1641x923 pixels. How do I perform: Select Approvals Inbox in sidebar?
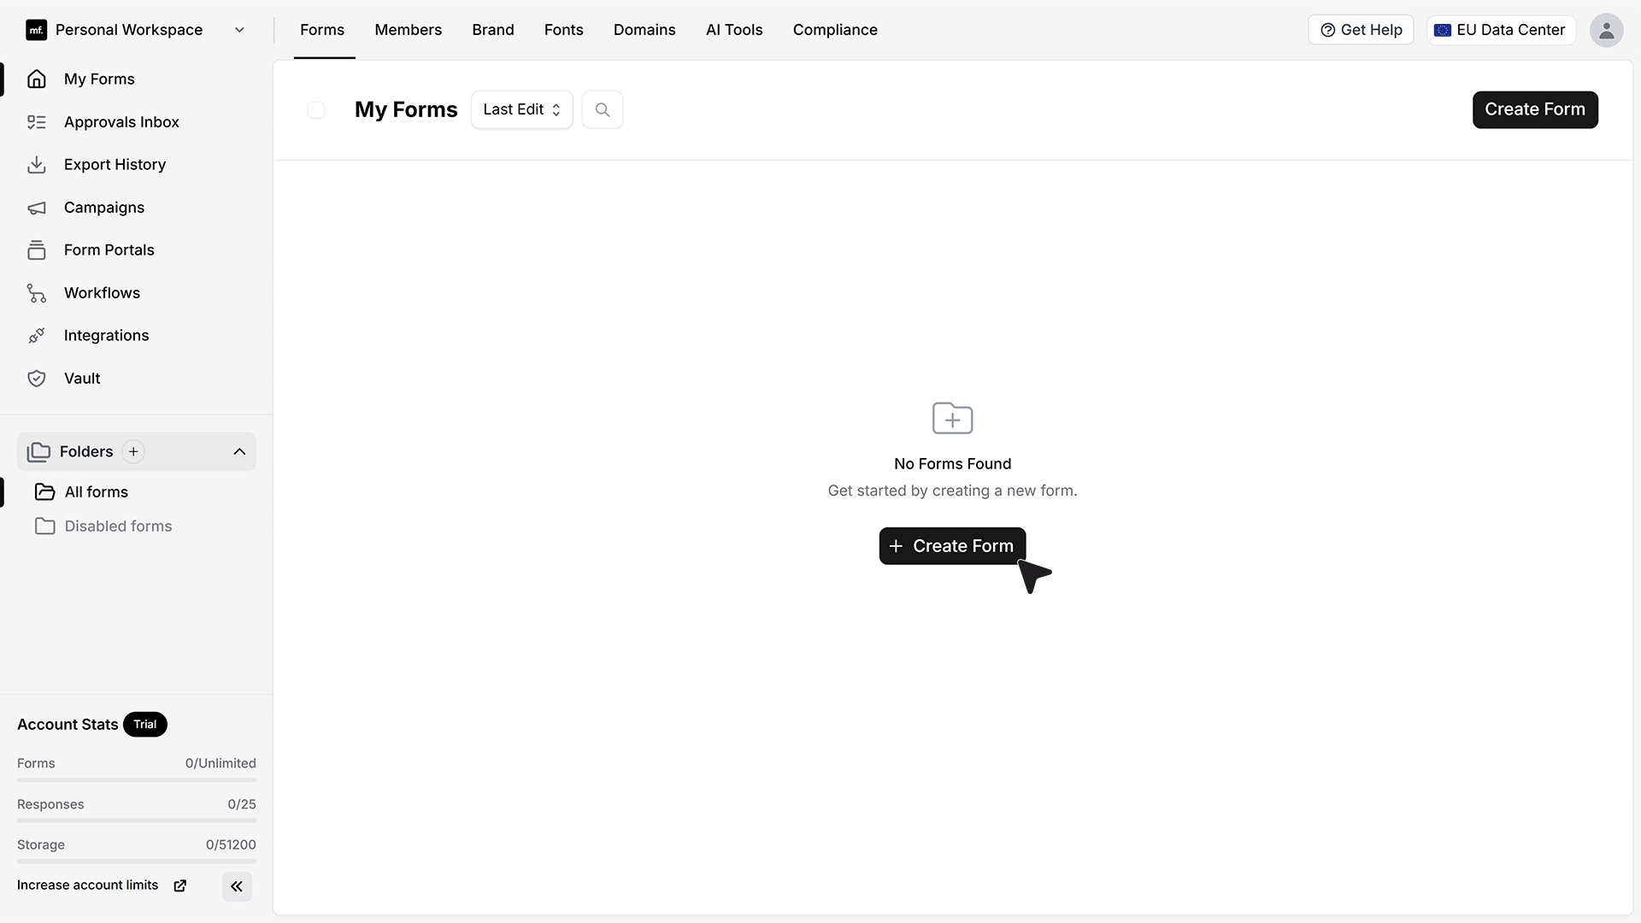121,122
